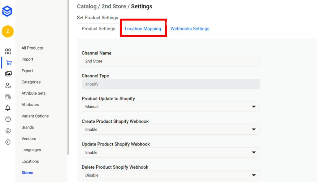Switch to the Webhooks Settings tab
317x182 pixels.
[x=190, y=29]
